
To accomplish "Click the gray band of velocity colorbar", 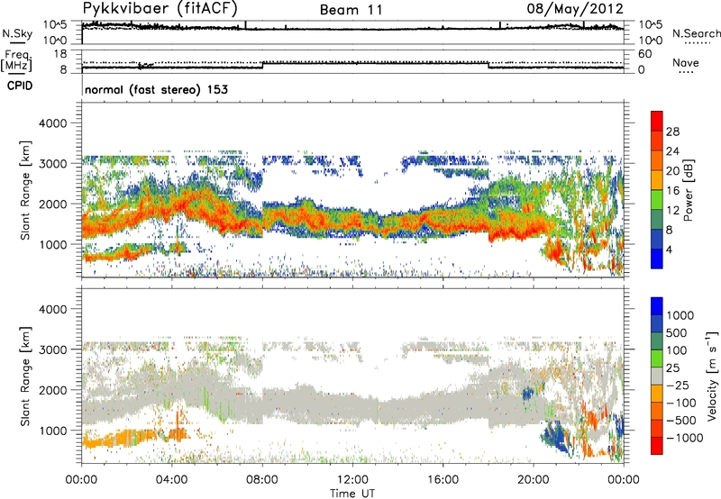I will 657,377.
